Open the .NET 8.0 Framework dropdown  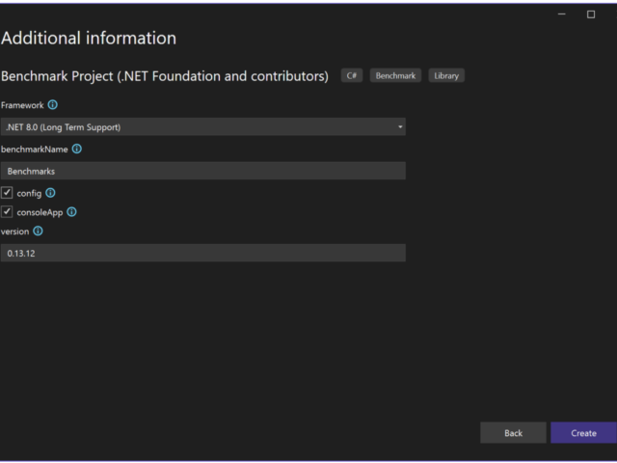(201, 127)
